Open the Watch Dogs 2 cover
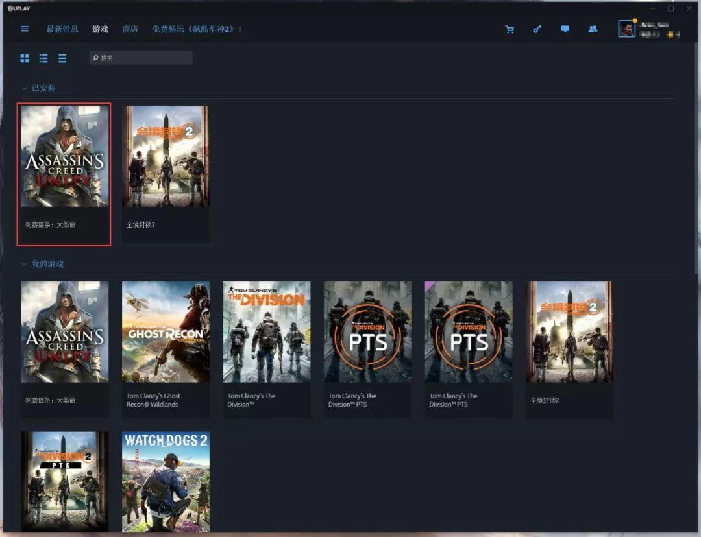The image size is (701, 537). (166, 482)
